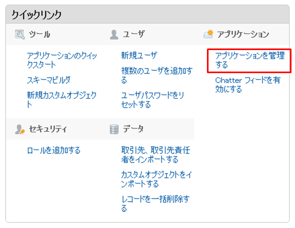The image size is (295, 228).
Task: Click the セキュリティ section heading text
Action: [x=48, y=129]
